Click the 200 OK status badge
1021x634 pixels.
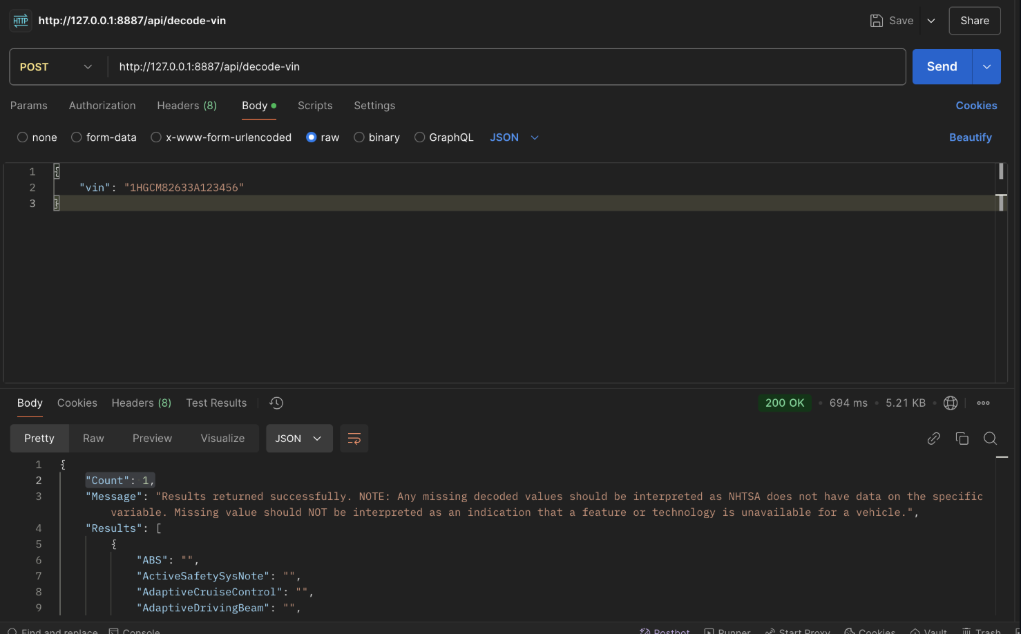pos(785,403)
